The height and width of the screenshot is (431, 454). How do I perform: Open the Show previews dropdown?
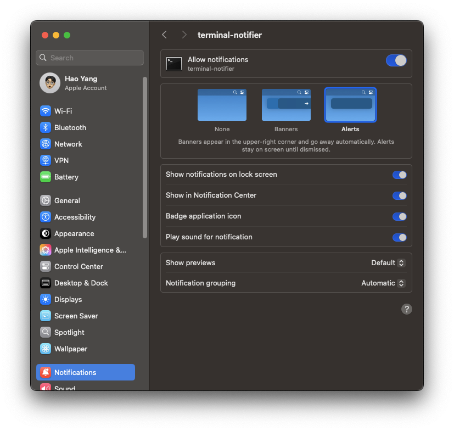point(388,263)
